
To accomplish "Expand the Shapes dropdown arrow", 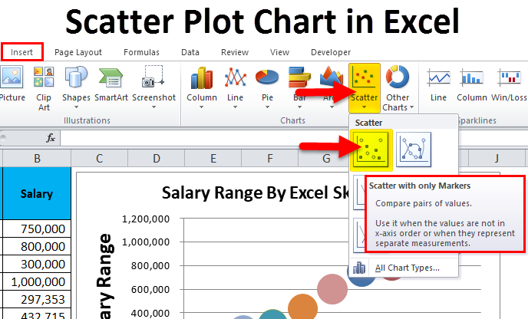I will (x=76, y=107).
